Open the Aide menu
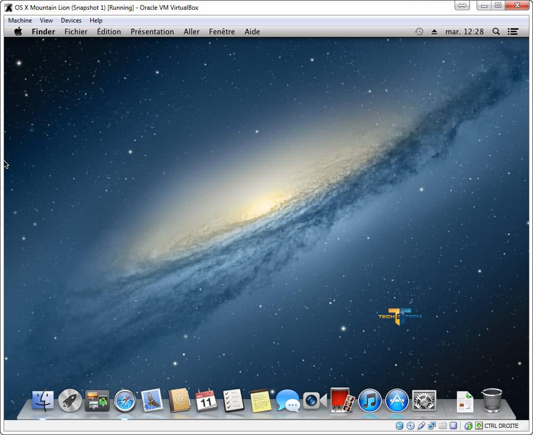Viewport: 533px width, 435px height. click(252, 32)
